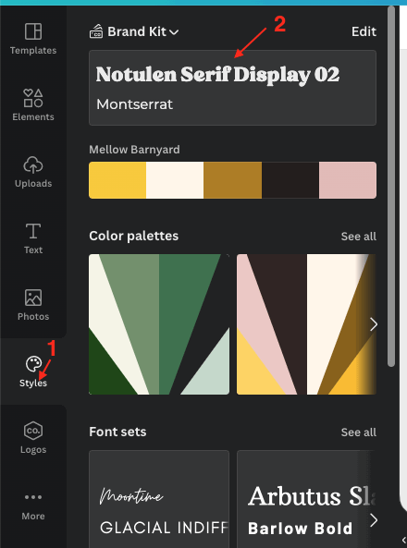Expand the Brand Kit dropdown chevron
The width and height of the screenshot is (407, 548).
click(x=174, y=32)
